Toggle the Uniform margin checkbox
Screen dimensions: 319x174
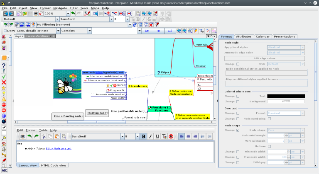pyautogui.click(x=269, y=146)
